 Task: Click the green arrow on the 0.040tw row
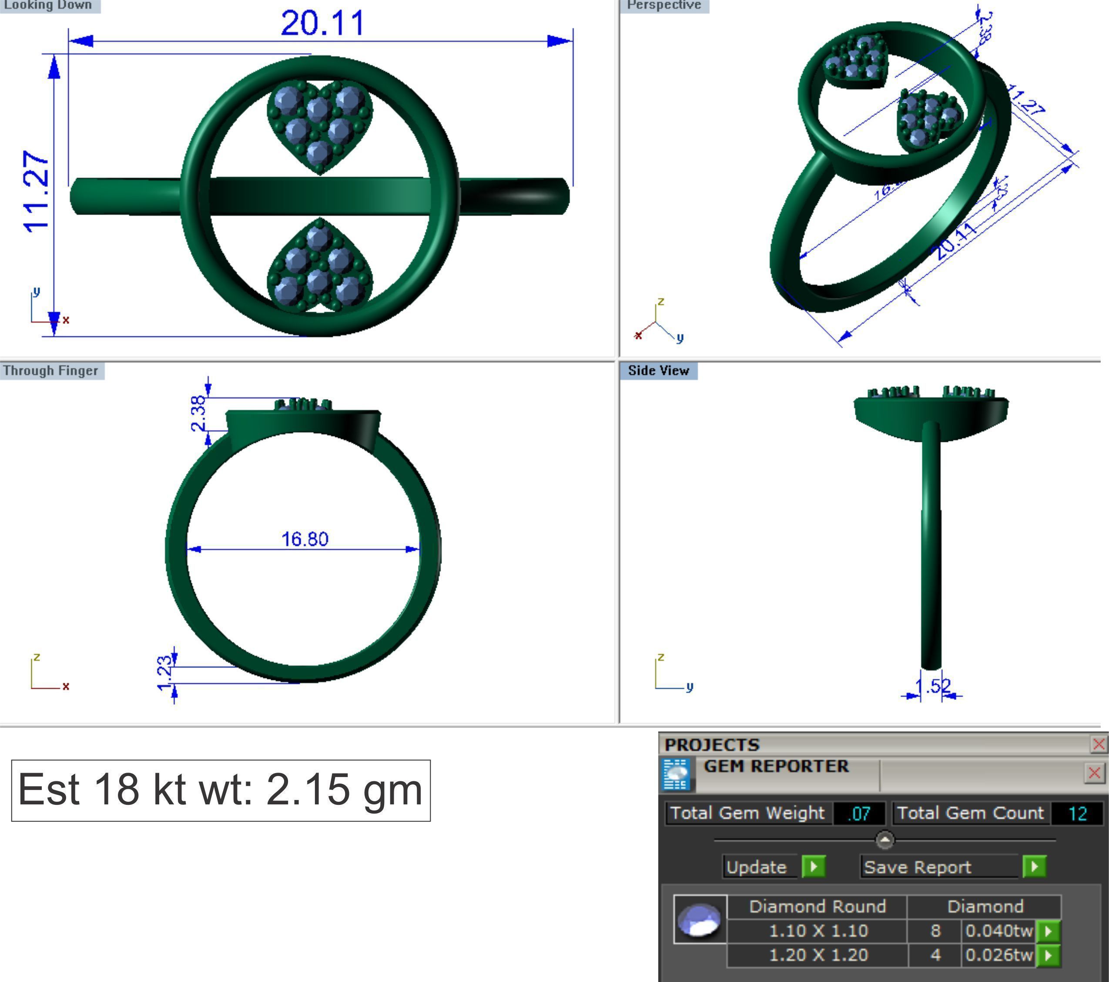1048,932
